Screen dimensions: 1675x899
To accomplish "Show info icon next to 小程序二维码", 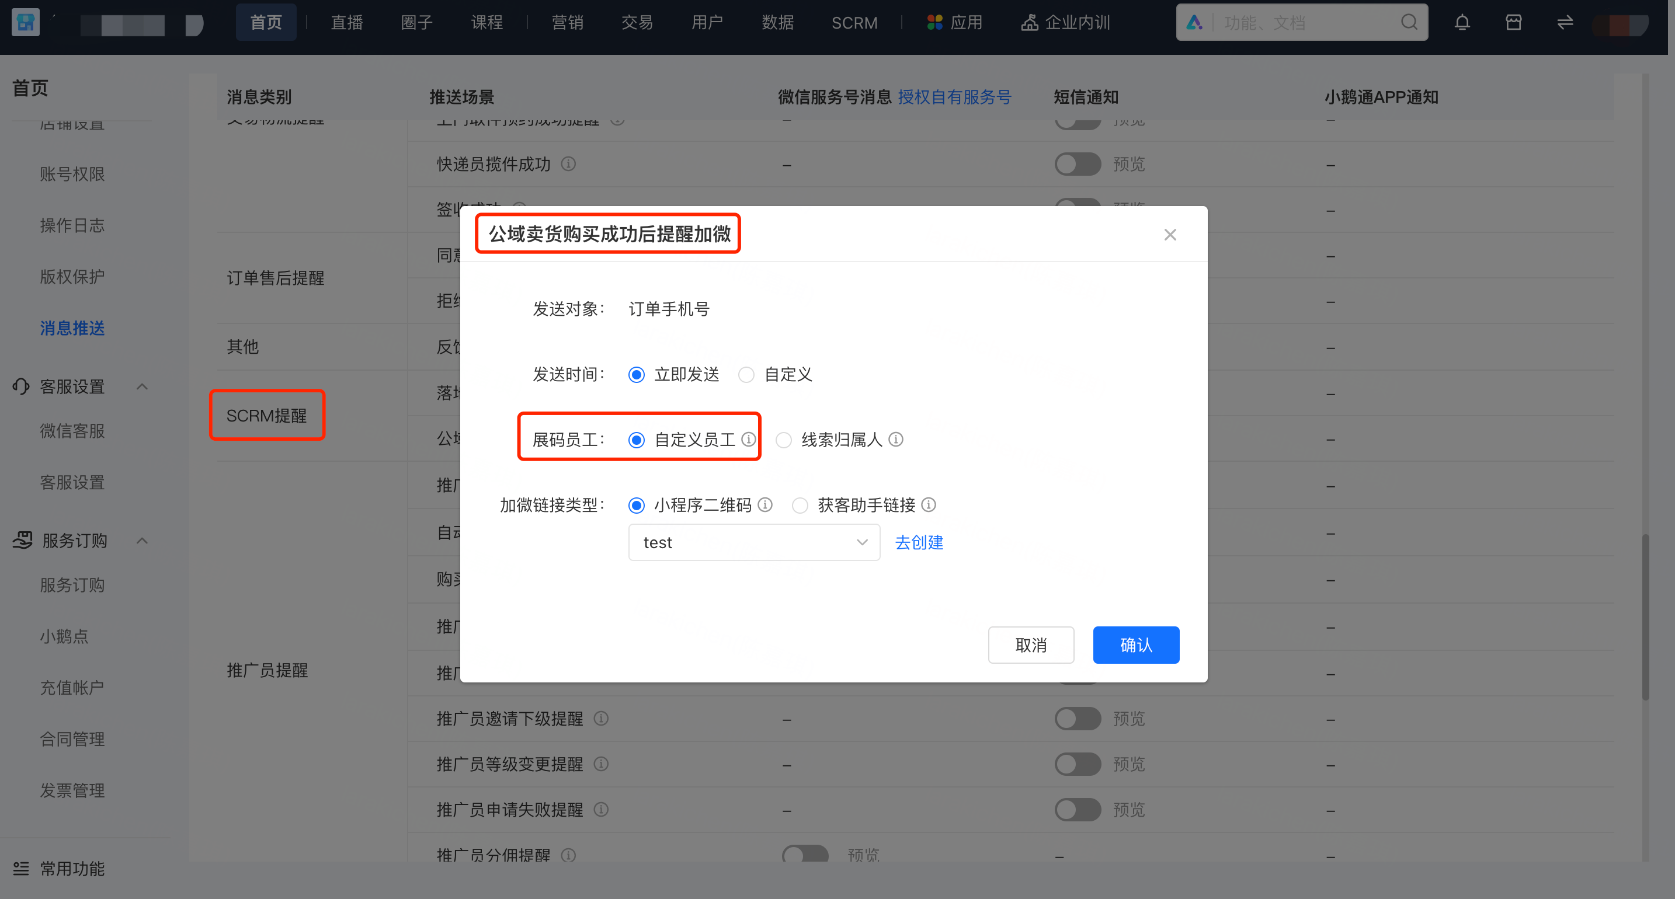I will (765, 504).
